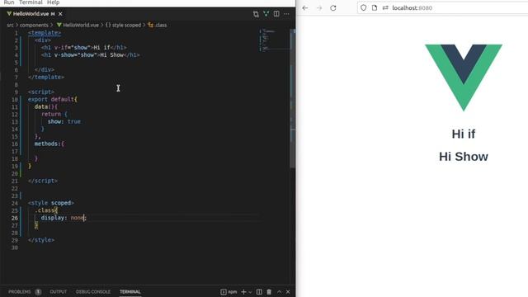Open the Terminal menu
This screenshot has width=528, height=297.
(31, 2)
